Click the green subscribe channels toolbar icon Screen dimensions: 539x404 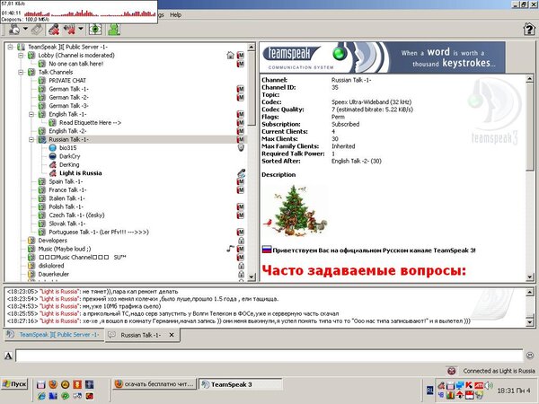coord(97,29)
